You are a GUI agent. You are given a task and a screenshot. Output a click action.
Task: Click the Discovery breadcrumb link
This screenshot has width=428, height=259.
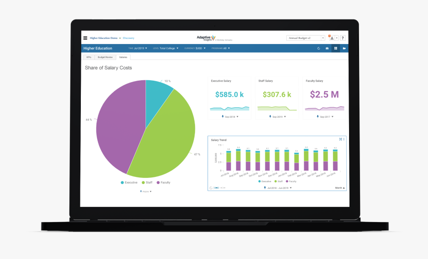click(129, 38)
